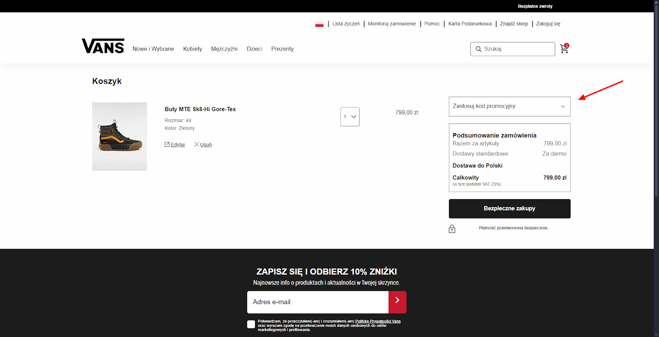Screen dimensions: 659x337
Task: Open Lista życzeń link
Action: pos(346,24)
